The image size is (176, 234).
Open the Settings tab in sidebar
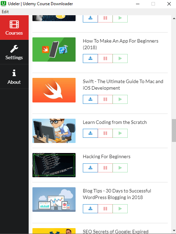pos(14,52)
